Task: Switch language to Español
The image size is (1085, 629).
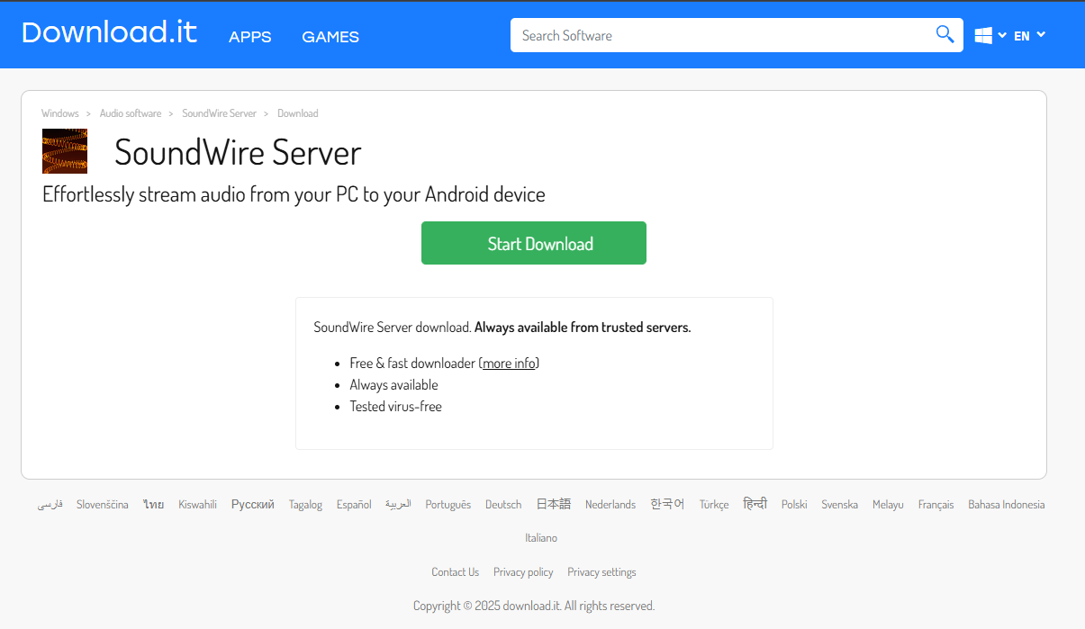Action: [354, 505]
